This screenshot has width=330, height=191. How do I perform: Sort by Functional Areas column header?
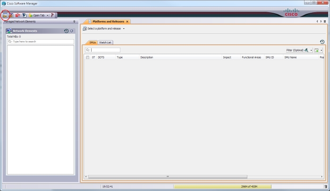click(x=252, y=58)
